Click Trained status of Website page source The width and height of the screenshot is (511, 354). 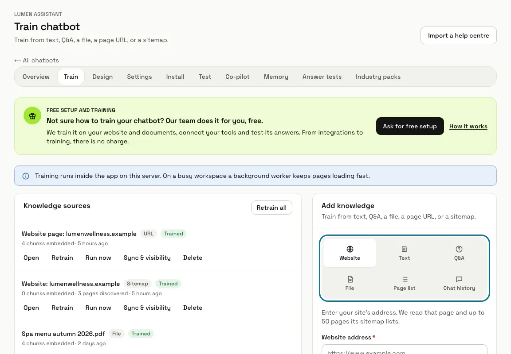pyautogui.click(x=173, y=234)
